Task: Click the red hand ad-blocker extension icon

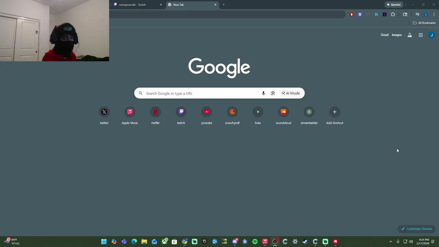Action: point(352,14)
